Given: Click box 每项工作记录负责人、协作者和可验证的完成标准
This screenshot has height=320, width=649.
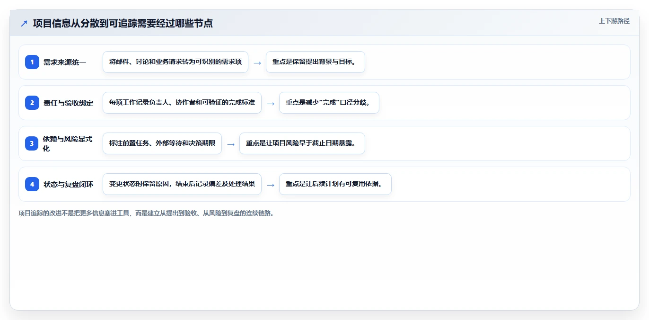Looking at the screenshot, I should click(x=182, y=103).
